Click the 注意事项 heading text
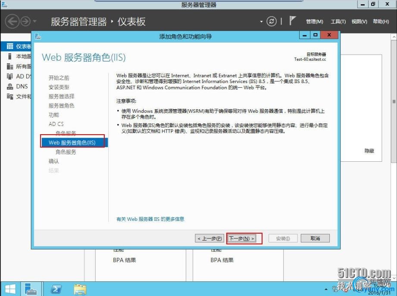The image size is (397, 296). pyautogui.click(x=126, y=101)
